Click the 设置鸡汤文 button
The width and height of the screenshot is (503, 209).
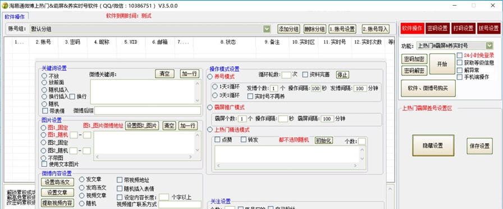coord(57,182)
